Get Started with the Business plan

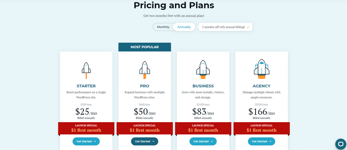(x=203, y=142)
